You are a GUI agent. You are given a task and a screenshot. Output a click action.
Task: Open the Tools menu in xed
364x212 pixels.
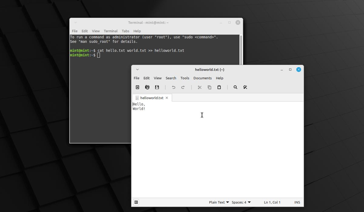pos(185,78)
